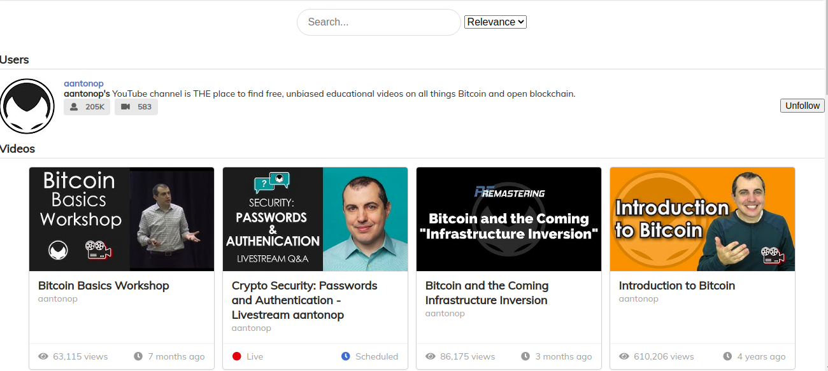Click the clock icon beside 7 months ago
This screenshot has width=828, height=371.
138,356
